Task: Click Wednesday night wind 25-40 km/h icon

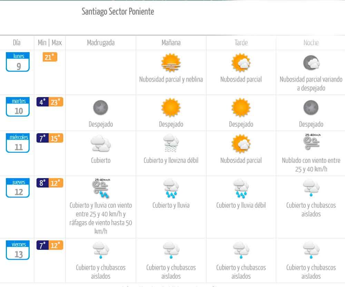Action: (311, 142)
